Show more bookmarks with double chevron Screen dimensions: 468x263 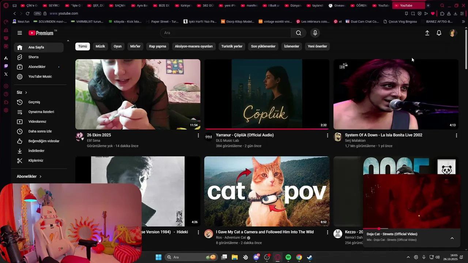pyautogui.click(x=464, y=22)
